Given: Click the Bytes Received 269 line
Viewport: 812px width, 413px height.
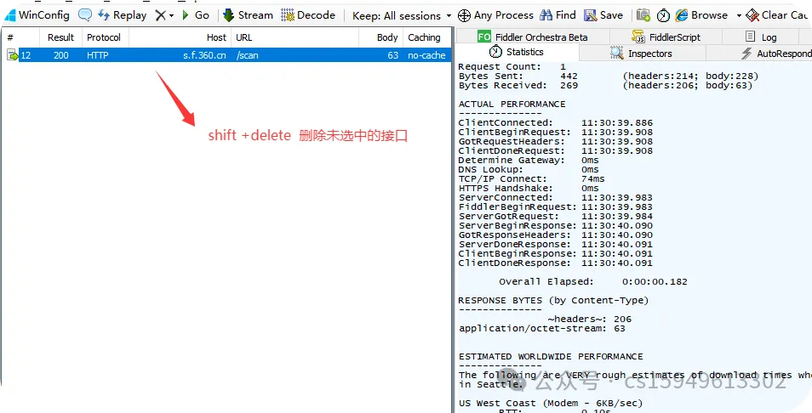Looking at the screenshot, I should [605, 85].
